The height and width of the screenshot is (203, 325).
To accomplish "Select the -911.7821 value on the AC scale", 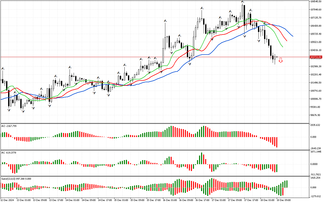I will pyautogui.click(x=316, y=174).
